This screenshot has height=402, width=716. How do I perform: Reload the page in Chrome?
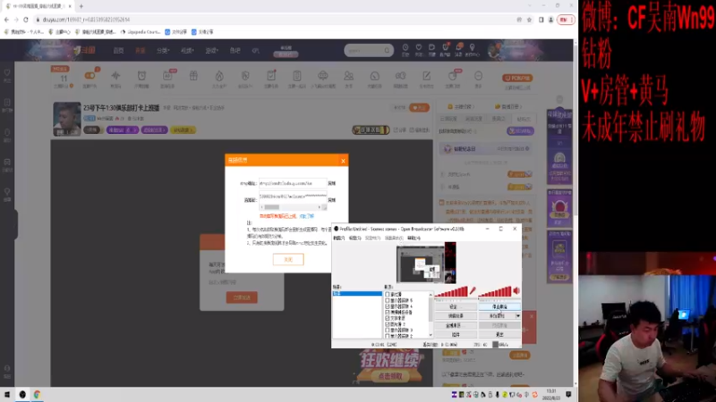[x=26, y=20]
